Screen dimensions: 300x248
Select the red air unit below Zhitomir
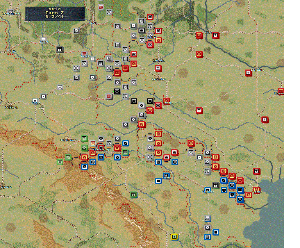click(x=158, y=68)
